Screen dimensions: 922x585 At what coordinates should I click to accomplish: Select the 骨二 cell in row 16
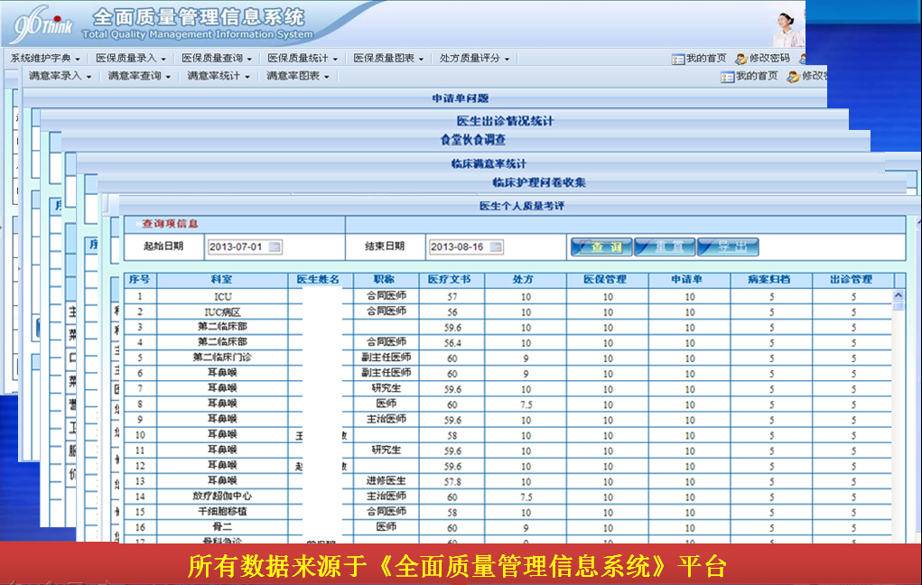pos(222,527)
